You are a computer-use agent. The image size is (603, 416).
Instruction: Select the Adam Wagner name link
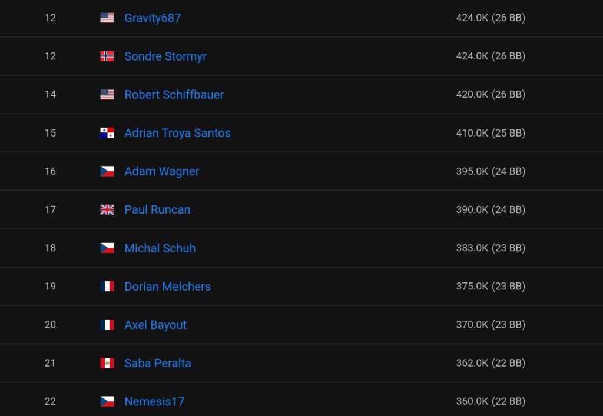162,171
